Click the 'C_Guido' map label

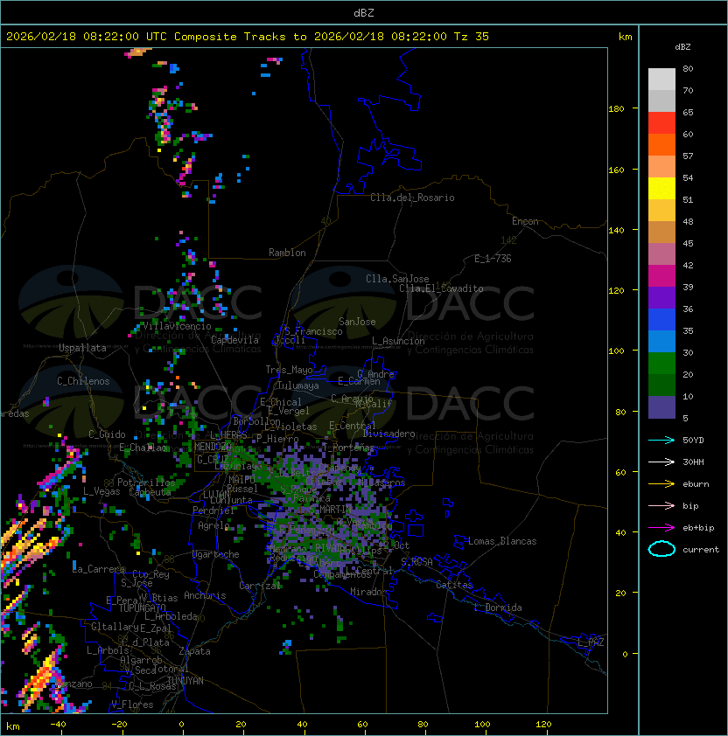pyautogui.click(x=107, y=434)
